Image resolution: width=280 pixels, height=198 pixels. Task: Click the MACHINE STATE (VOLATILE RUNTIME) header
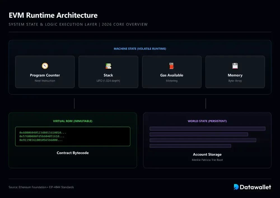coord(140,49)
